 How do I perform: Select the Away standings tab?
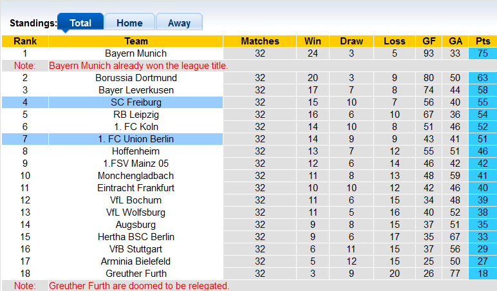179,23
